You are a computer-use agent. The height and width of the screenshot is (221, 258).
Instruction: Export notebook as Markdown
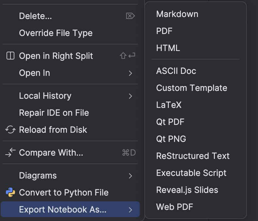177,14
